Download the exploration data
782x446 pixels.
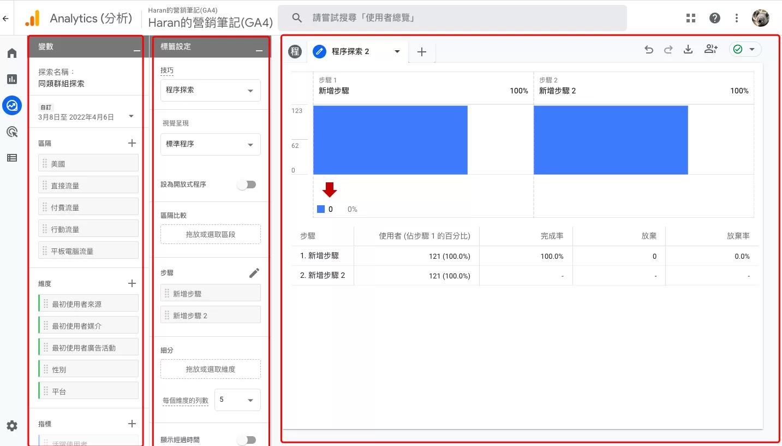[688, 50]
